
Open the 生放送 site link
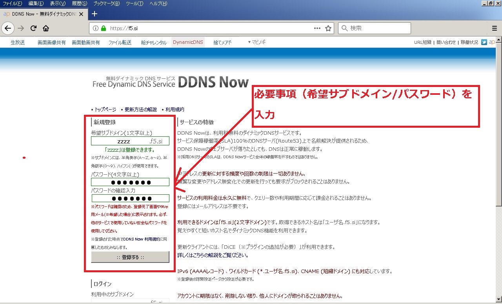(18, 42)
